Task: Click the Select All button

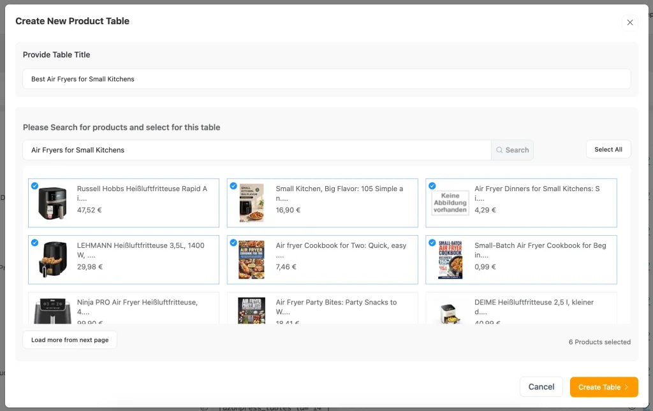Action: 608,149
